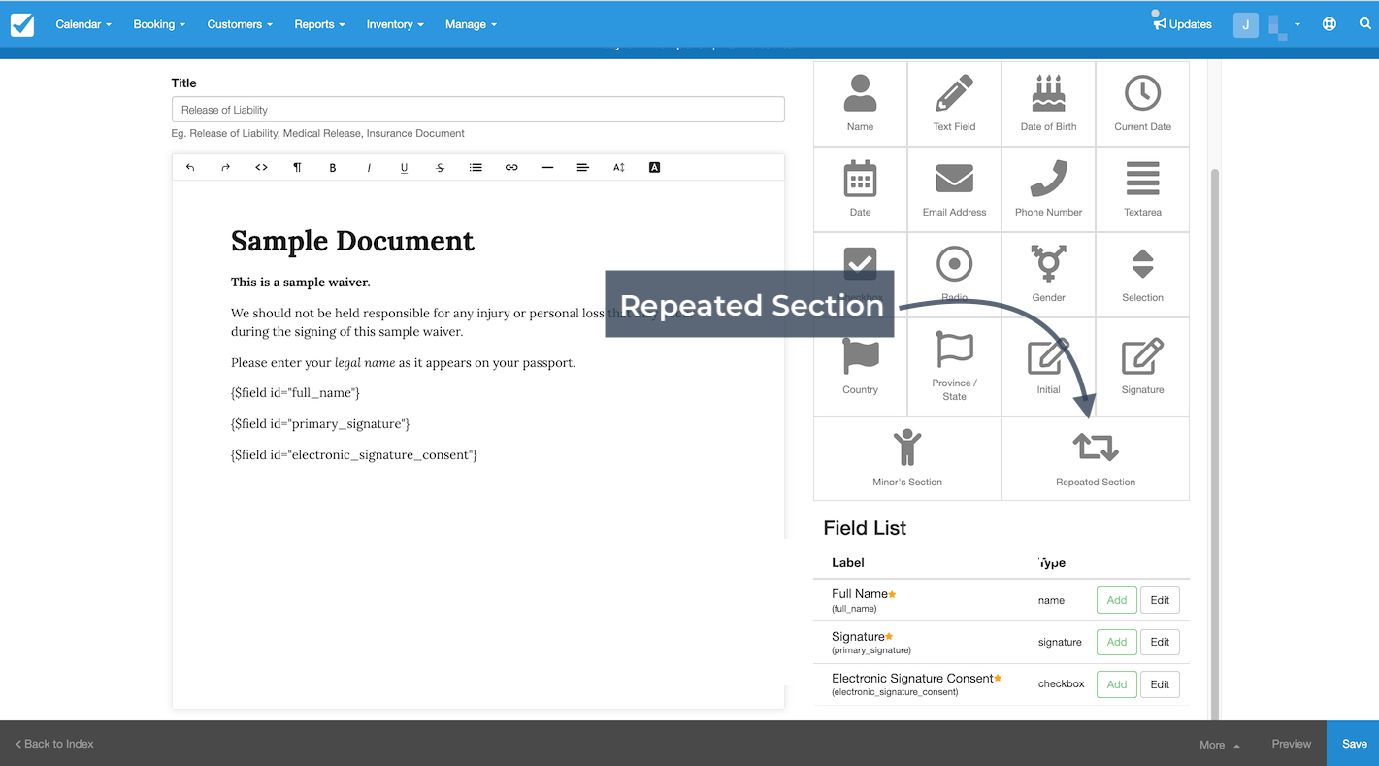Open font size option in toolbar
Screen dimensions: 1379x766
pos(619,168)
